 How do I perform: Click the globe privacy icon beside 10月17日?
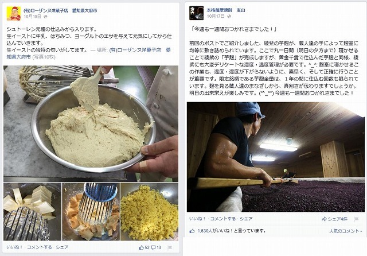coord(229,16)
